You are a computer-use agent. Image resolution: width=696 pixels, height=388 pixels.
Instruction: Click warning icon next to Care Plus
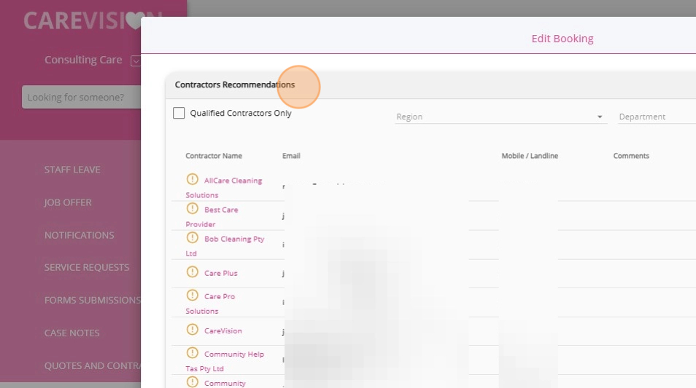(192, 272)
